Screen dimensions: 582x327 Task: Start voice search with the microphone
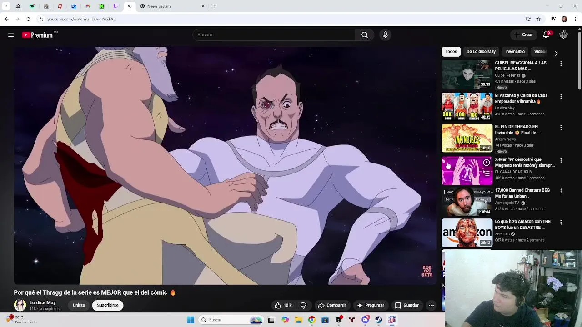(x=385, y=35)
